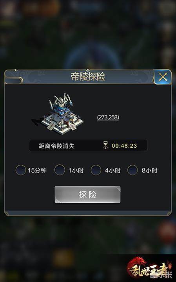
Task: Select the 15分钟 radio circle
Action: coord(21,170)
